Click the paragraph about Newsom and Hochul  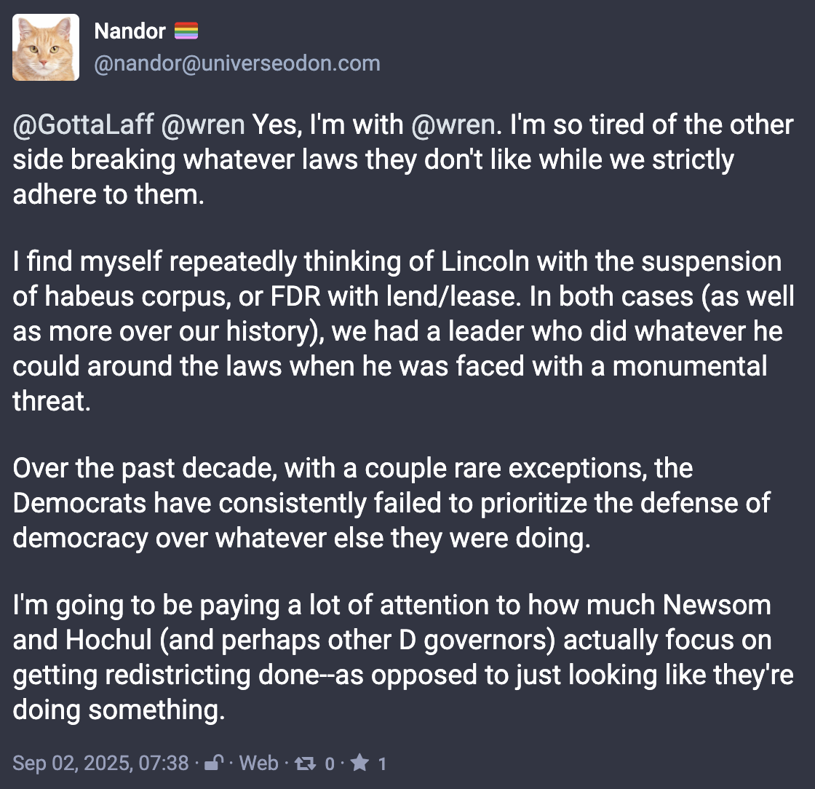click(393, 657)
